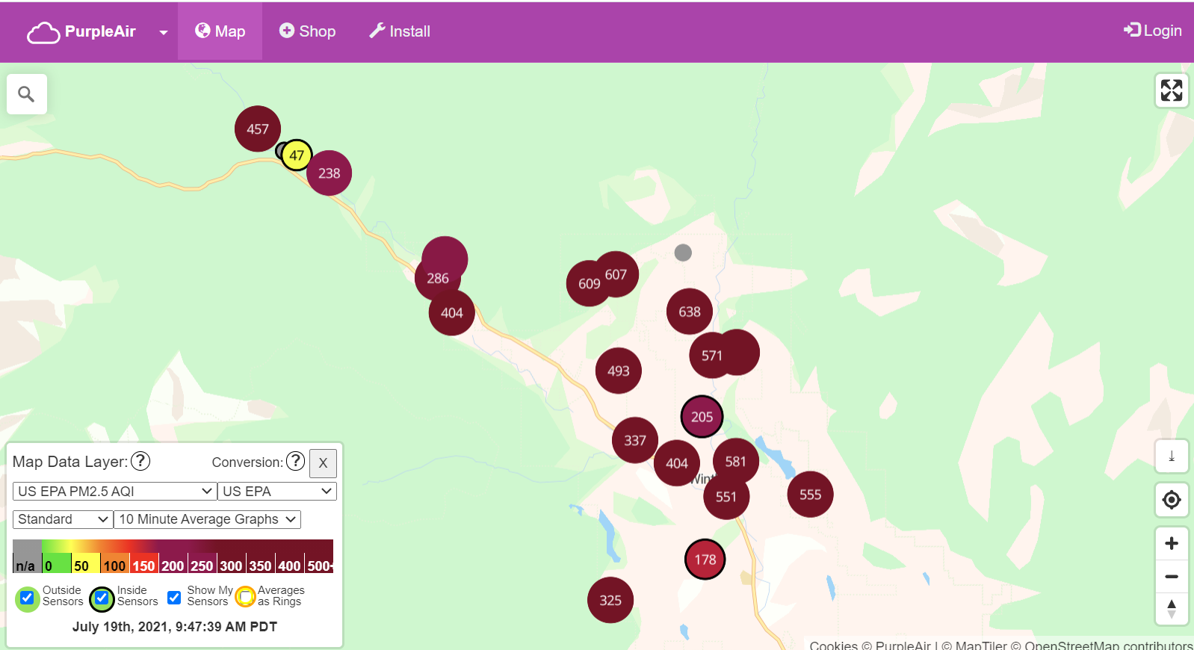Uncheck the Show My Sensors checkbox

point(174,597)
